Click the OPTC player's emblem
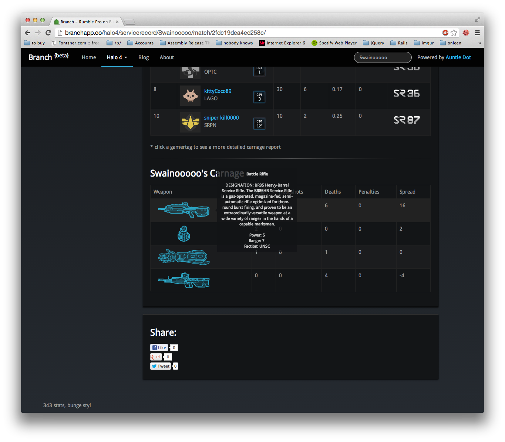Screen dimensions: 505x442 point(190,73)
